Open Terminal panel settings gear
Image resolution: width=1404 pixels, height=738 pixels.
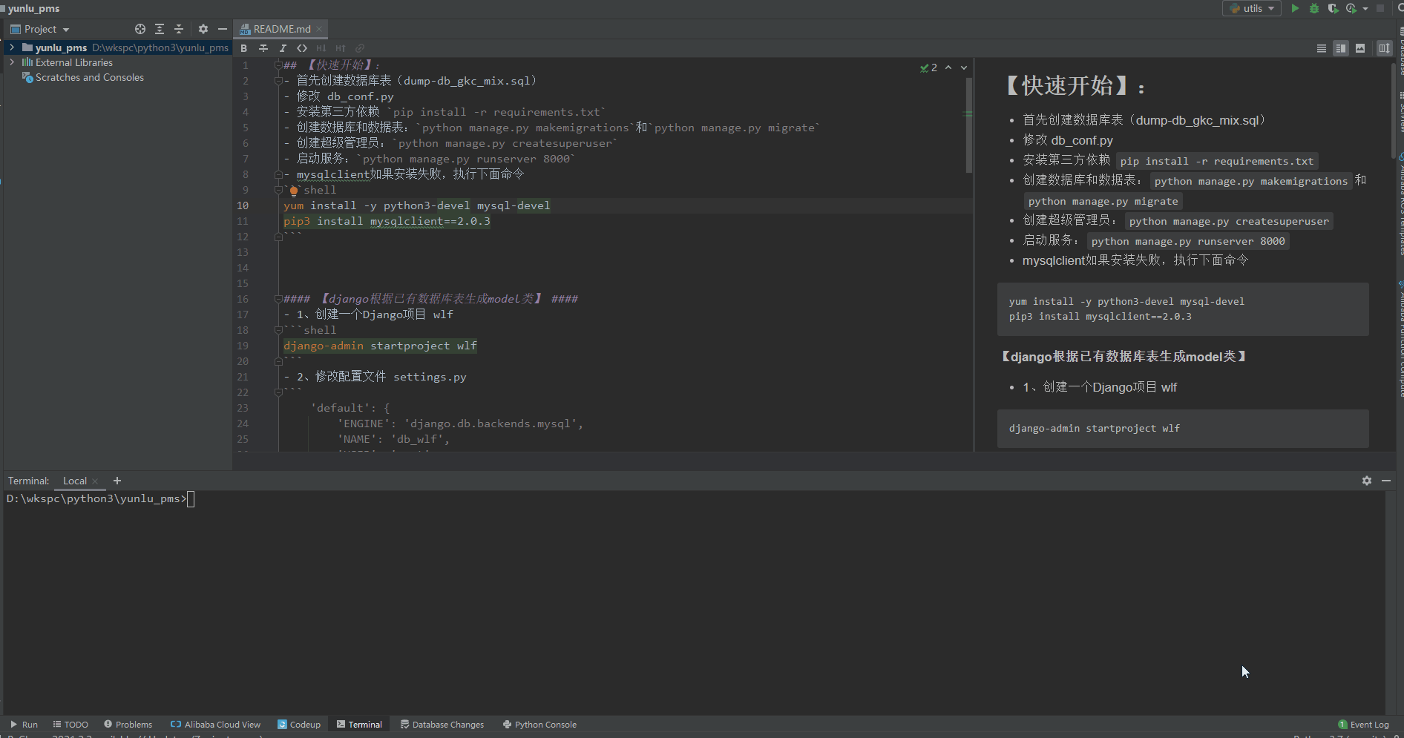click(1367, 481)
